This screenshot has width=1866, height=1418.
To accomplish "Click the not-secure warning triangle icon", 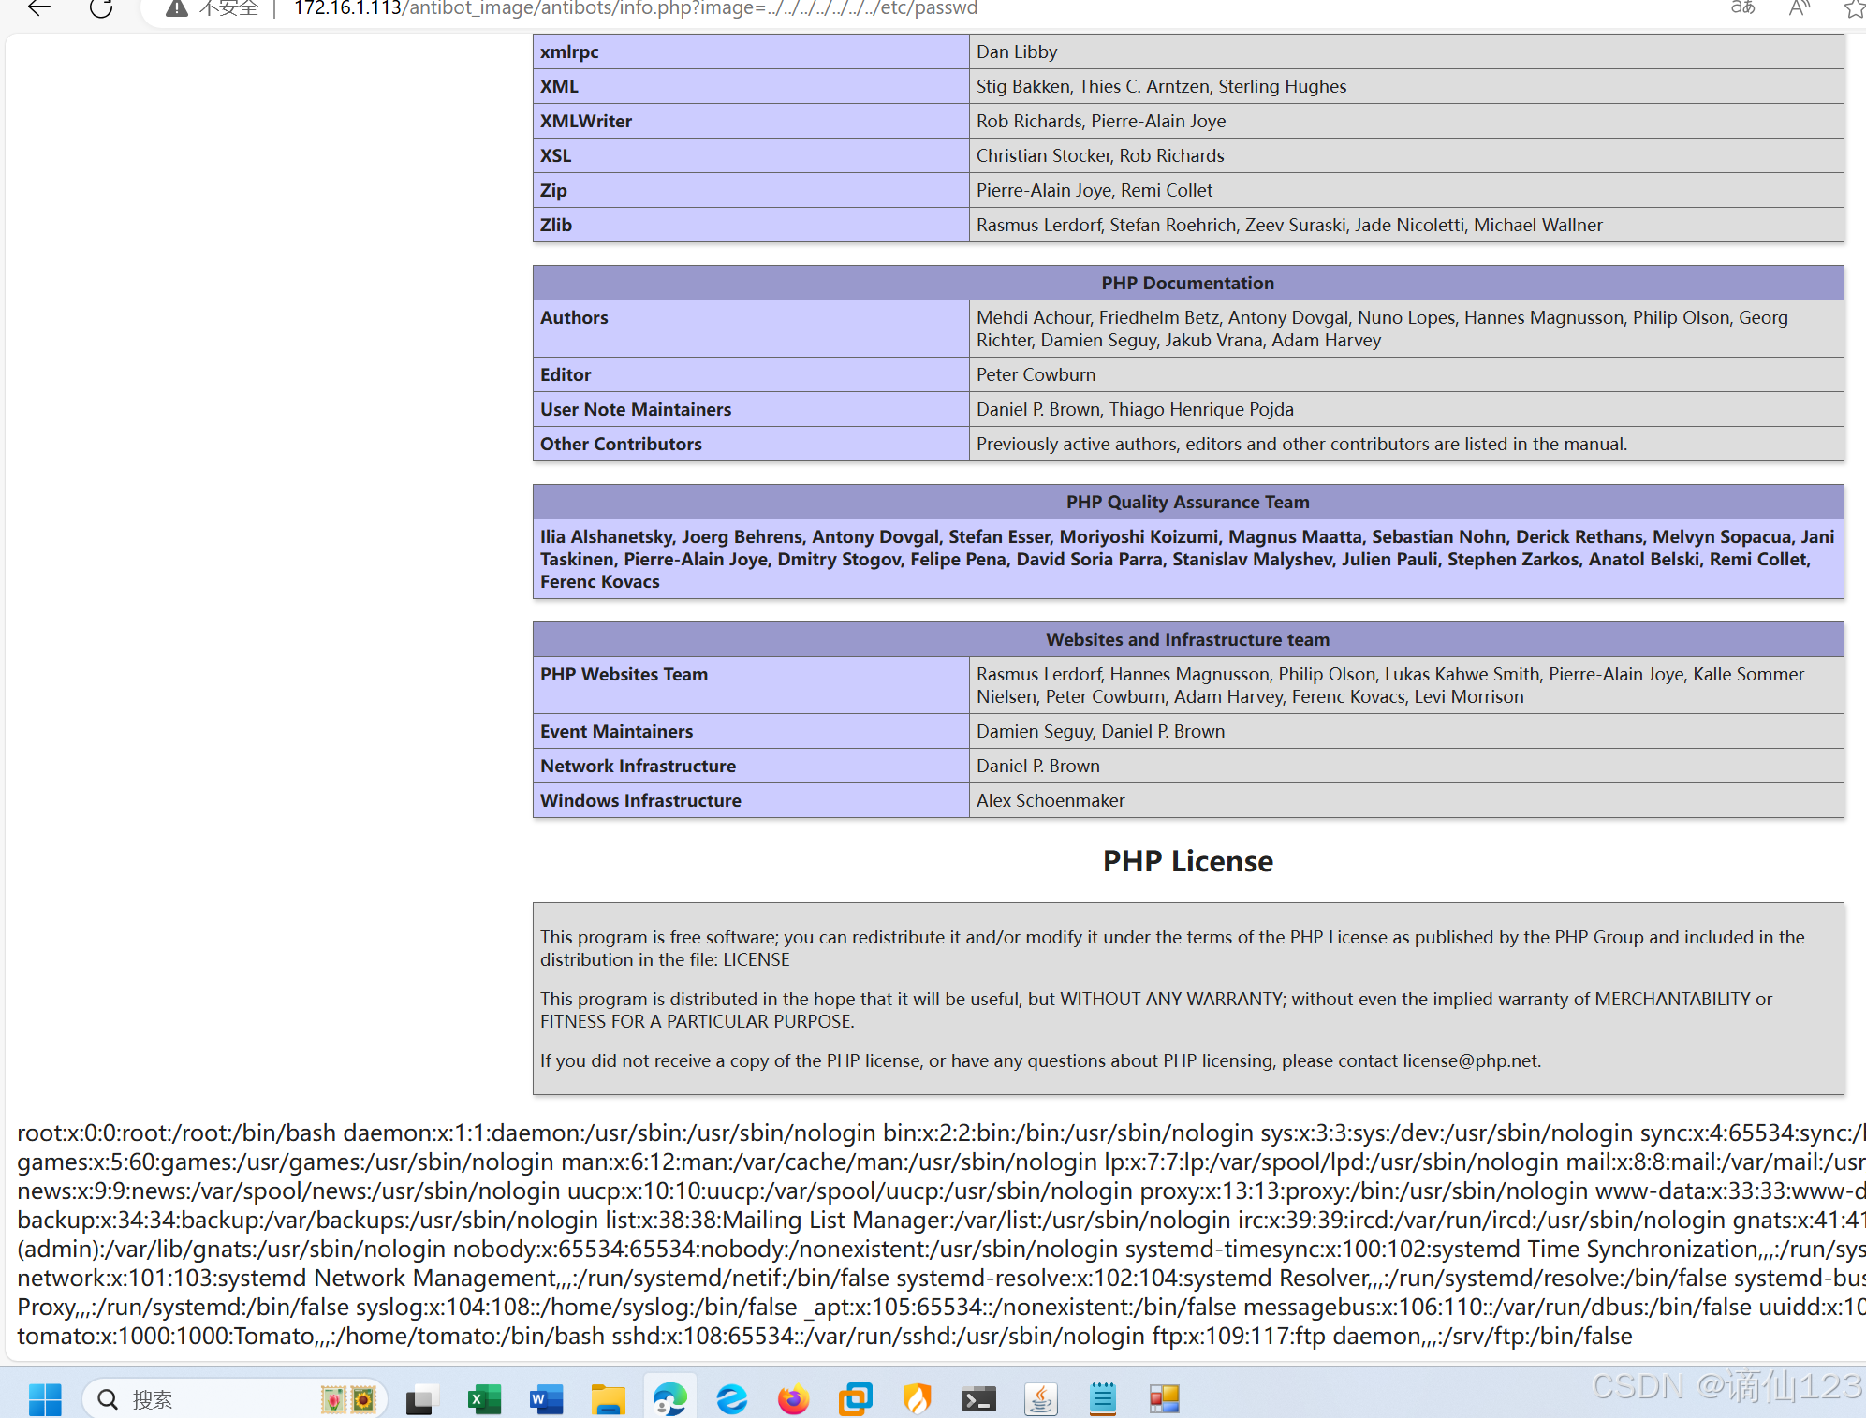I will 176,8.
